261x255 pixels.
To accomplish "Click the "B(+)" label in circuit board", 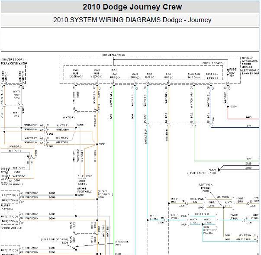I will (x=114, y=70).
